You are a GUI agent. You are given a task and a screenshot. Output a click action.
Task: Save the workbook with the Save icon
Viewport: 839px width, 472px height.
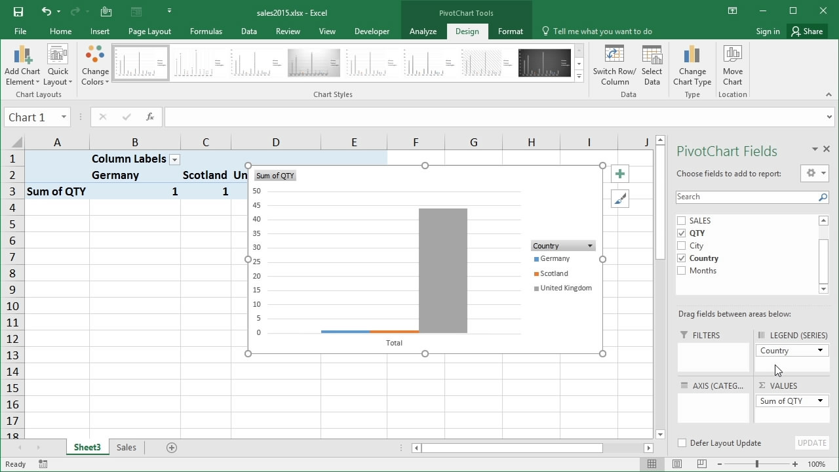[18, 11]
